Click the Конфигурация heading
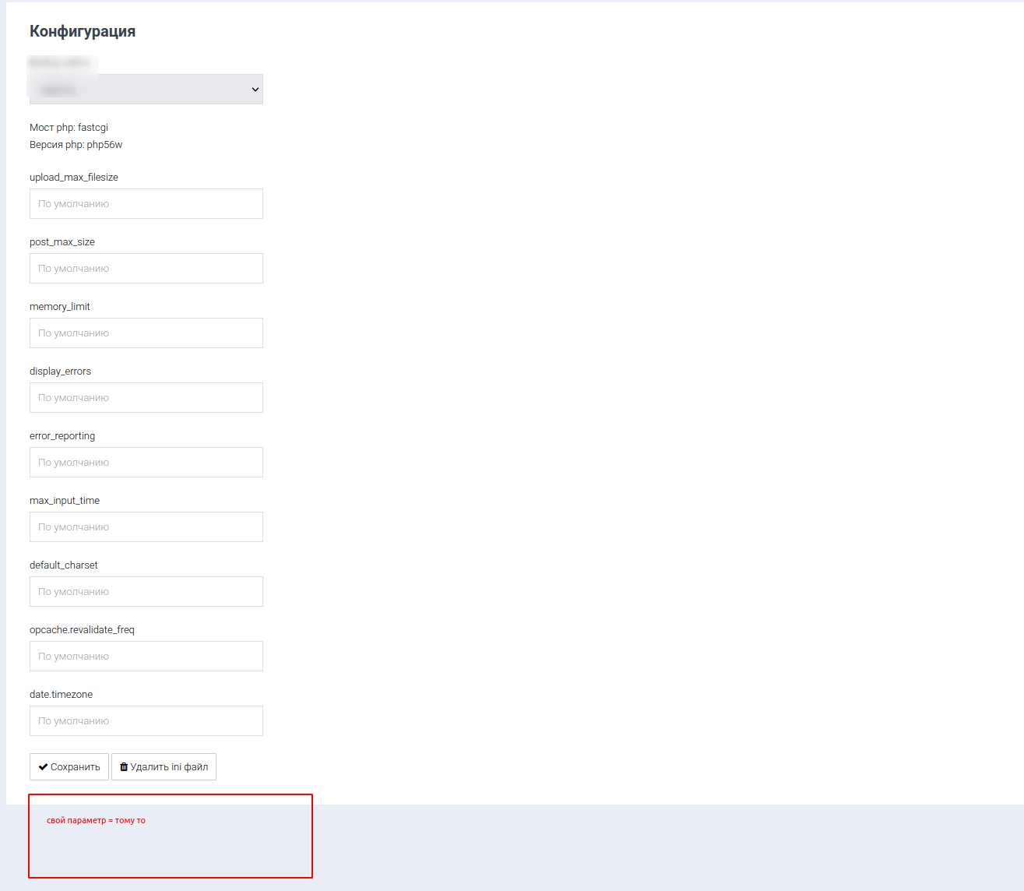Image resolution: width=1024 pixels, height=891 pixels. click(x=83, y=32)
